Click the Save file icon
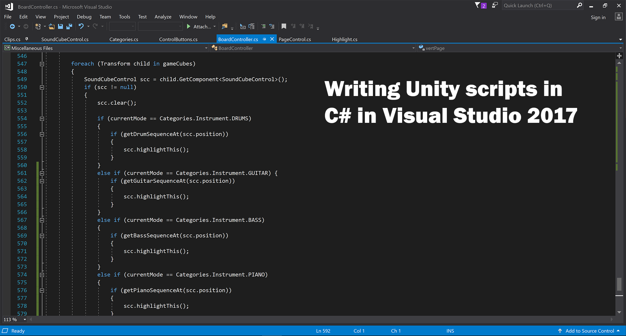This screenshot has width=626, height=336. click(61, 27)
